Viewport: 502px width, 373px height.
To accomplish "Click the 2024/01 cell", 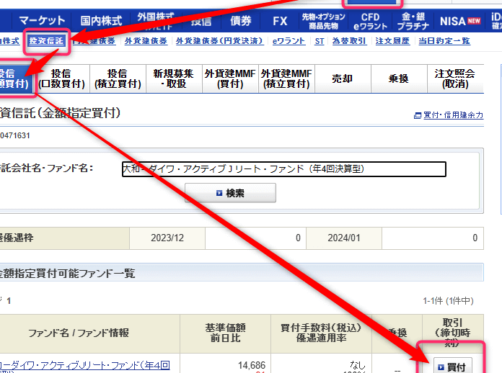I will pyautogui.click(x=344, y=238).
